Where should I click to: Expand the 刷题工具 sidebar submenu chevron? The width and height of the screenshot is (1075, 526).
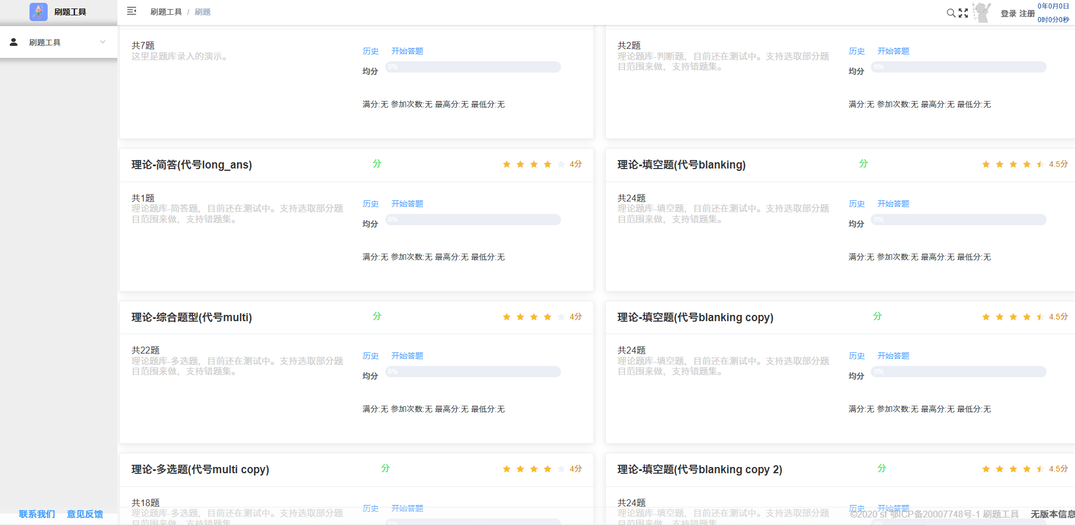click(x=103, y=42)
